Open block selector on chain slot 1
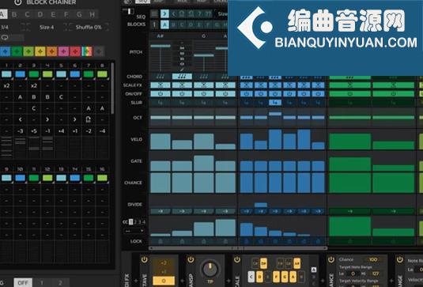 [x=7, y=74]
